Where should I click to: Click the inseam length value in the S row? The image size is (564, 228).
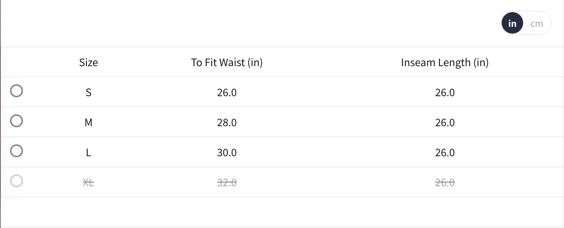pos(445,93)
